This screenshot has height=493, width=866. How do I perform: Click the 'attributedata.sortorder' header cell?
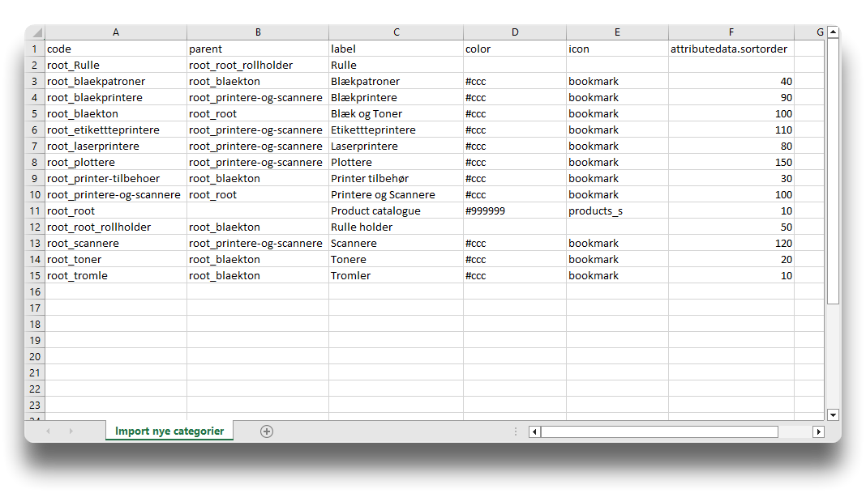pyautogui.click(x=731, y=49)
